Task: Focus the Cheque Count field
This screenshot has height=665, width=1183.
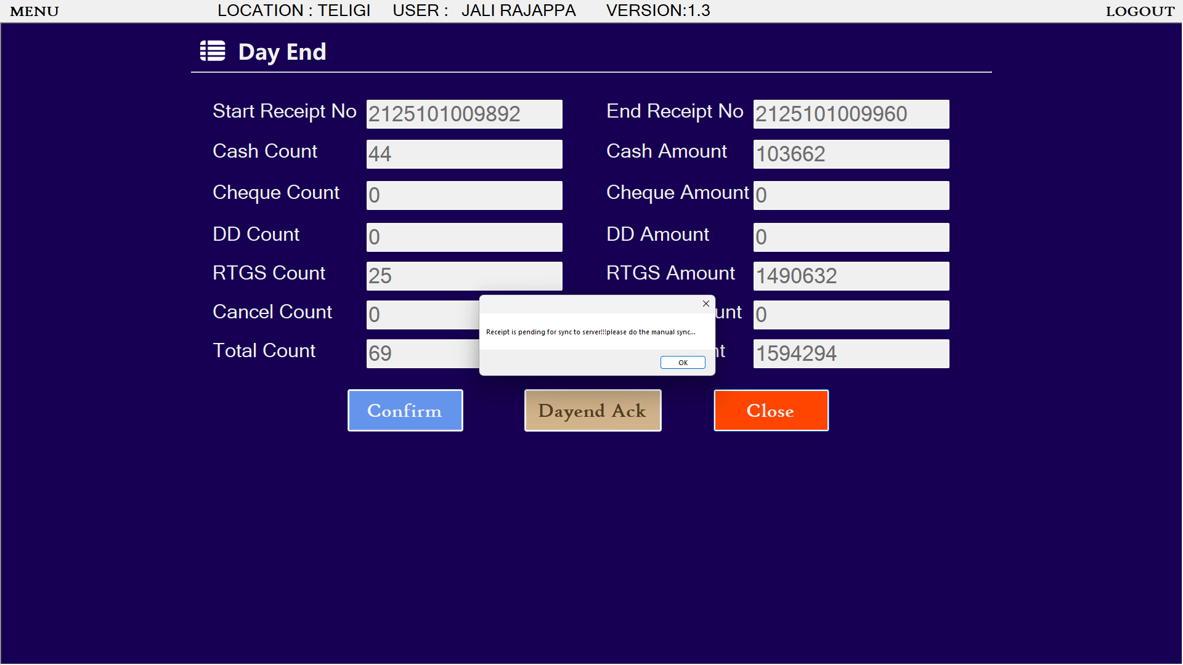Action: point(464,196)
